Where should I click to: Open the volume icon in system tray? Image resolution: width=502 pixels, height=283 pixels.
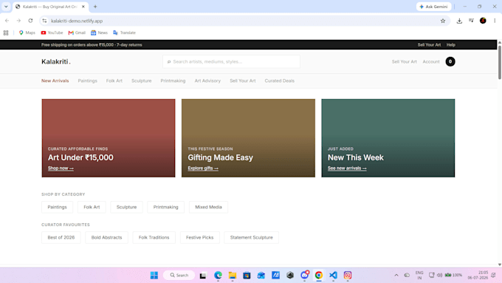(x=439, y=275)
